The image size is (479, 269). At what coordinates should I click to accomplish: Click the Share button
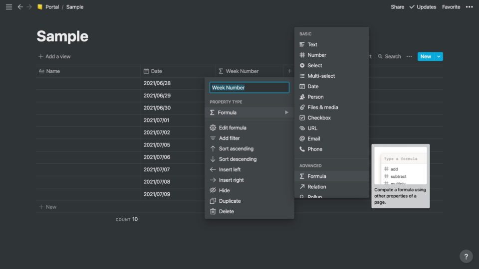pos(398,6)
